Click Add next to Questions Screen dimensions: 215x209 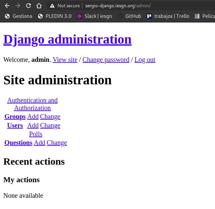point(39,143)
